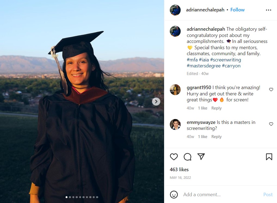Share the post via the paper plane icon
Image resolution: width=277 pixels, height=203 pixels.
pyautogui.click(x=201, y=157)
